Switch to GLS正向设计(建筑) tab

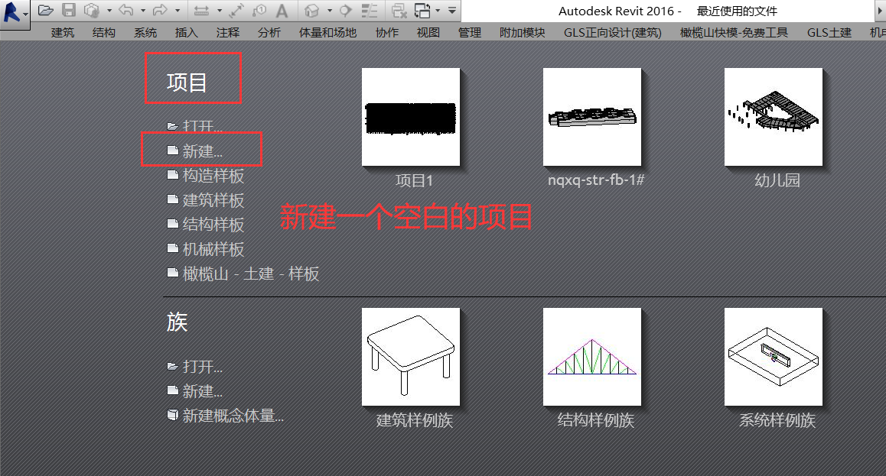tap(613, 33)
